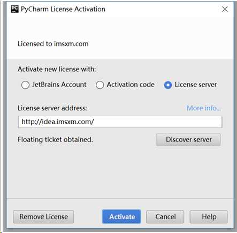Click the blue Activate button
This screenshot has height=233, width=237.
pos(121,217)
